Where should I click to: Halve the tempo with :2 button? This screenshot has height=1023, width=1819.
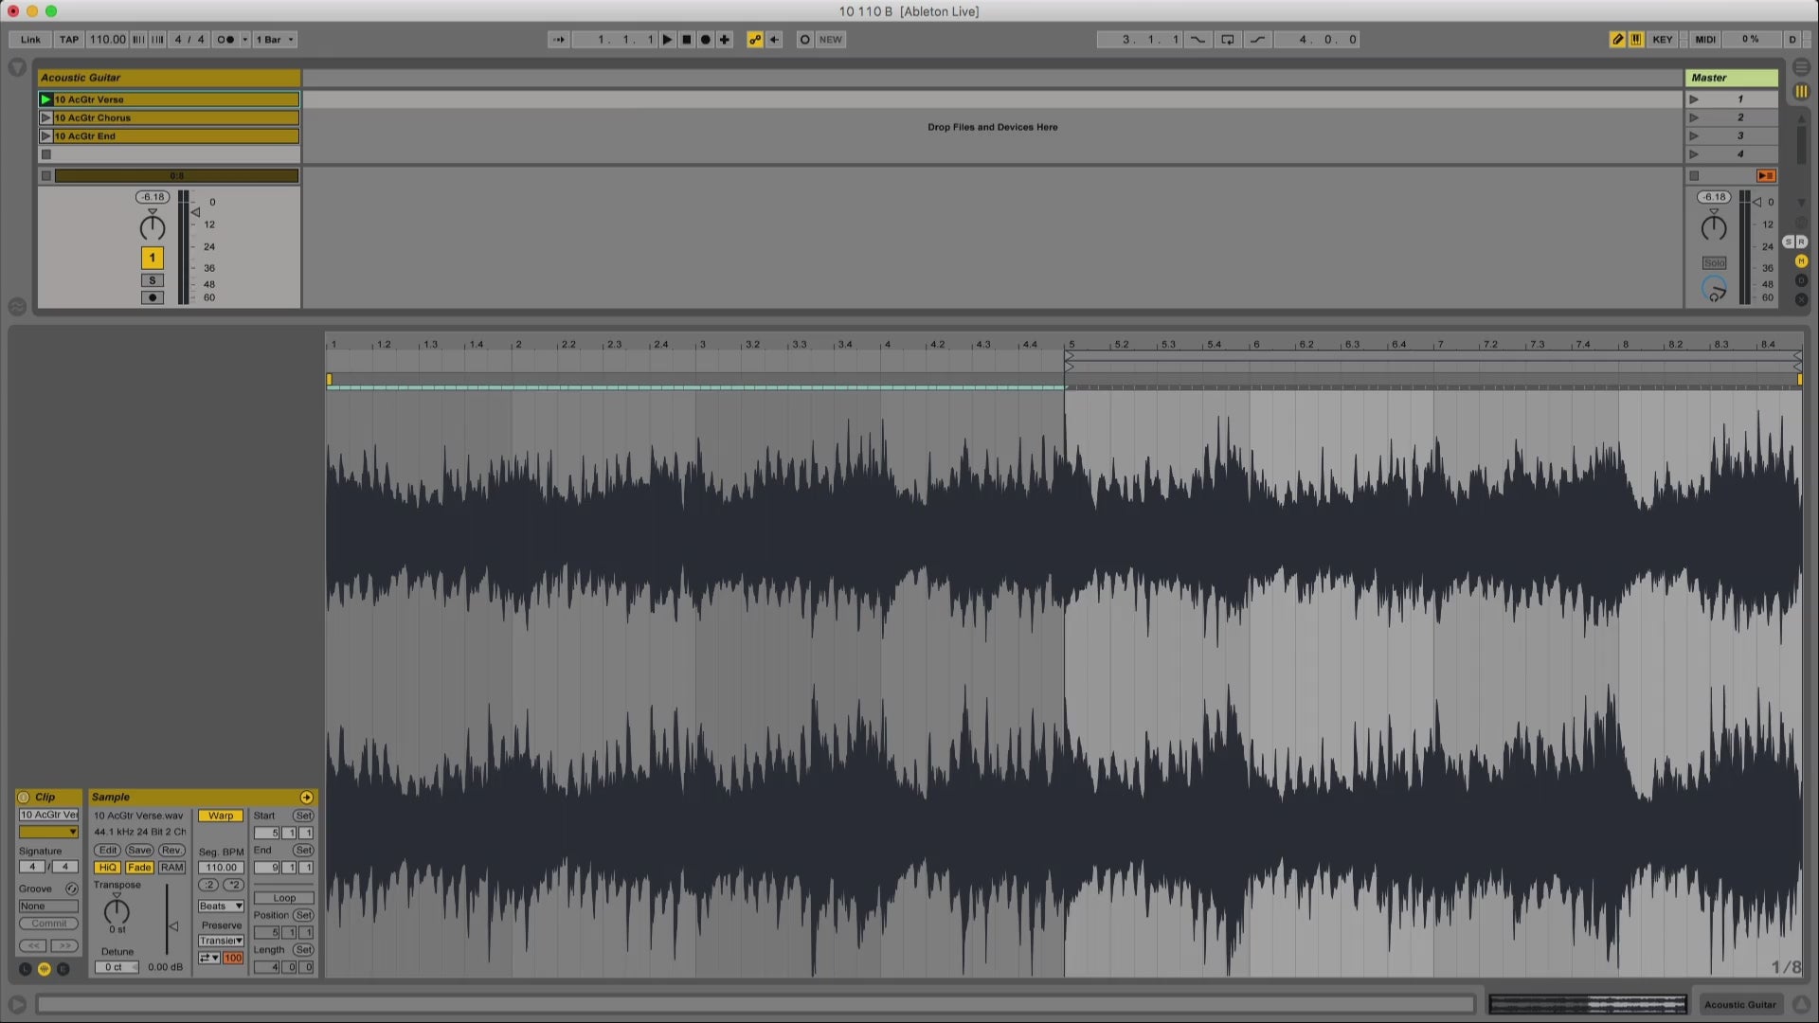click(208, 886)
